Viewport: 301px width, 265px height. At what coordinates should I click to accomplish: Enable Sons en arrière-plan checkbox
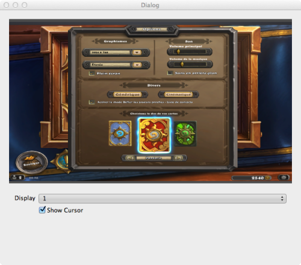[170, 73]
